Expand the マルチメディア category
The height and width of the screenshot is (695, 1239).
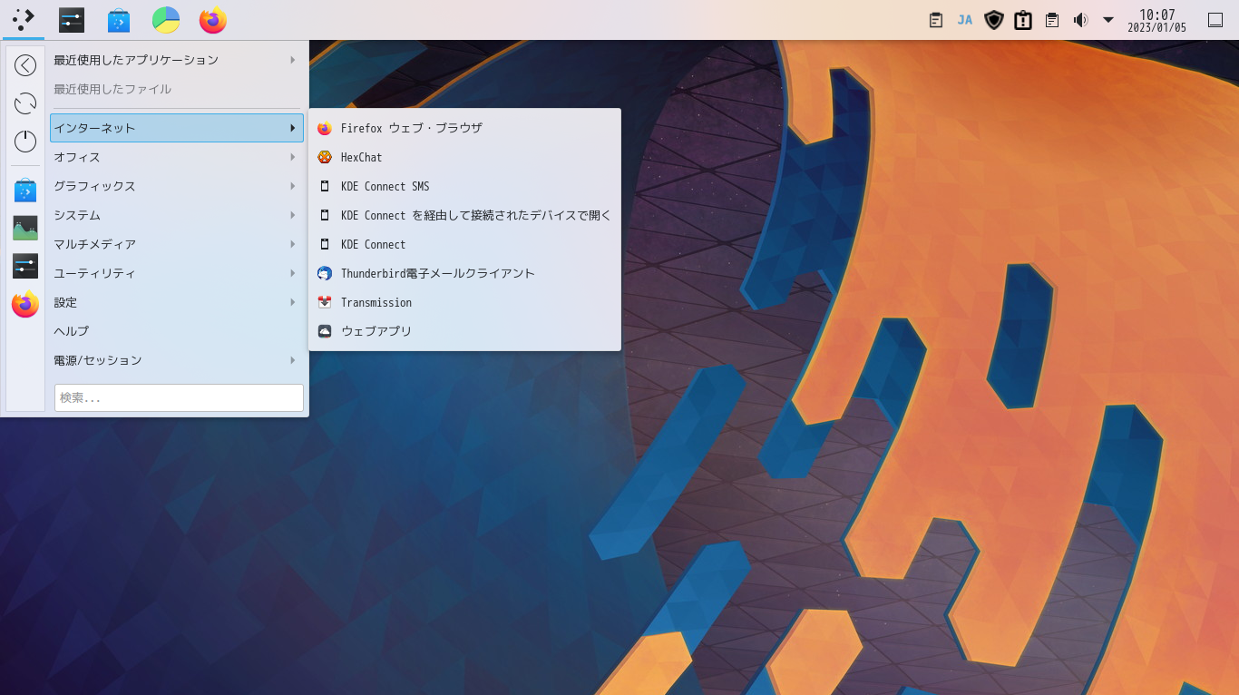(177, 244)
